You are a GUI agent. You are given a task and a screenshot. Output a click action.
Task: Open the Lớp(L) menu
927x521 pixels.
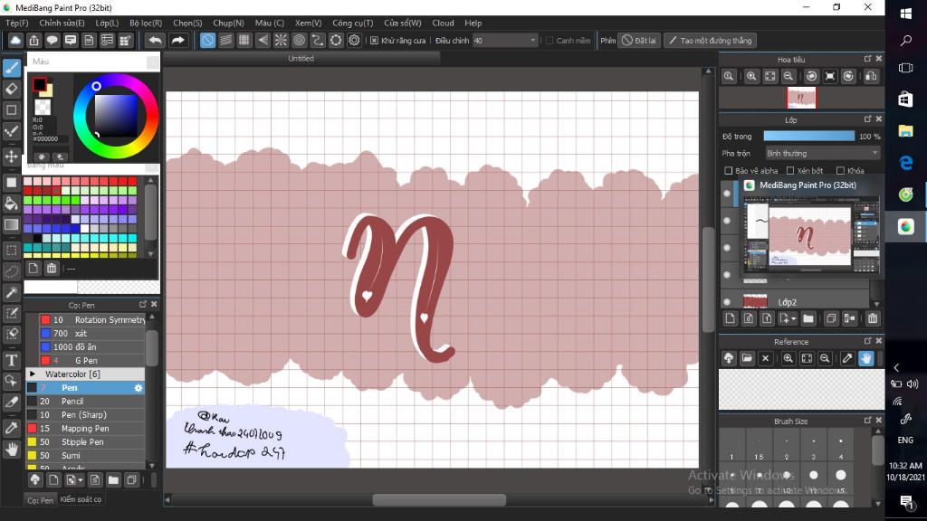coord(107,23)
